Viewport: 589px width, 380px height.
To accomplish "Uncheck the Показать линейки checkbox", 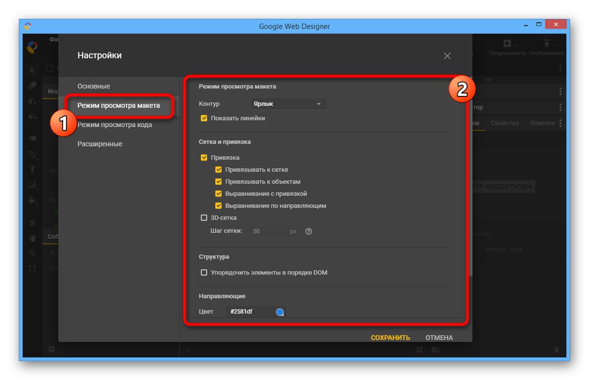I will click(x=204, y=118).
